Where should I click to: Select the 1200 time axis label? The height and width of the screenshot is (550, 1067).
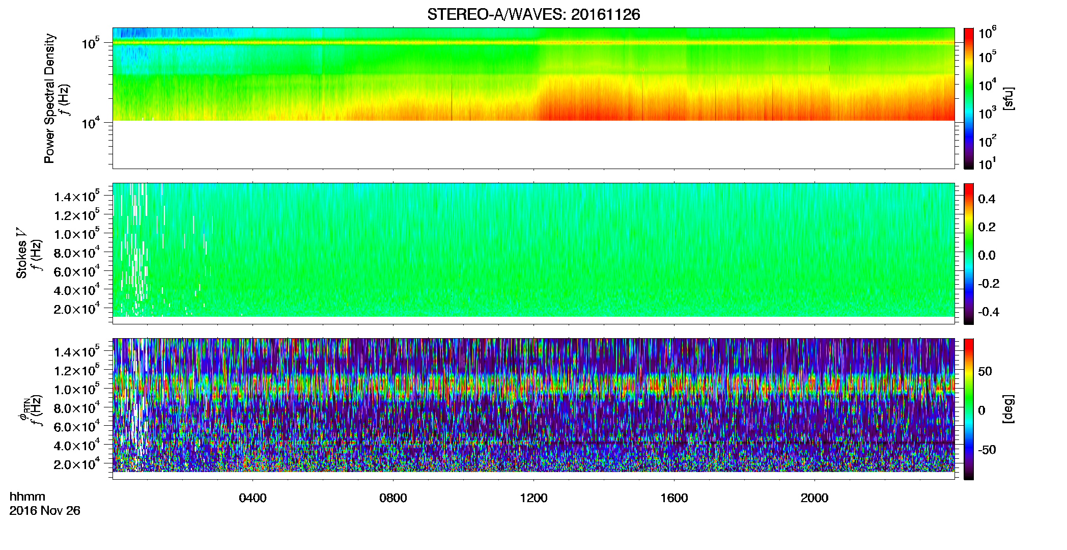(533, 498)
